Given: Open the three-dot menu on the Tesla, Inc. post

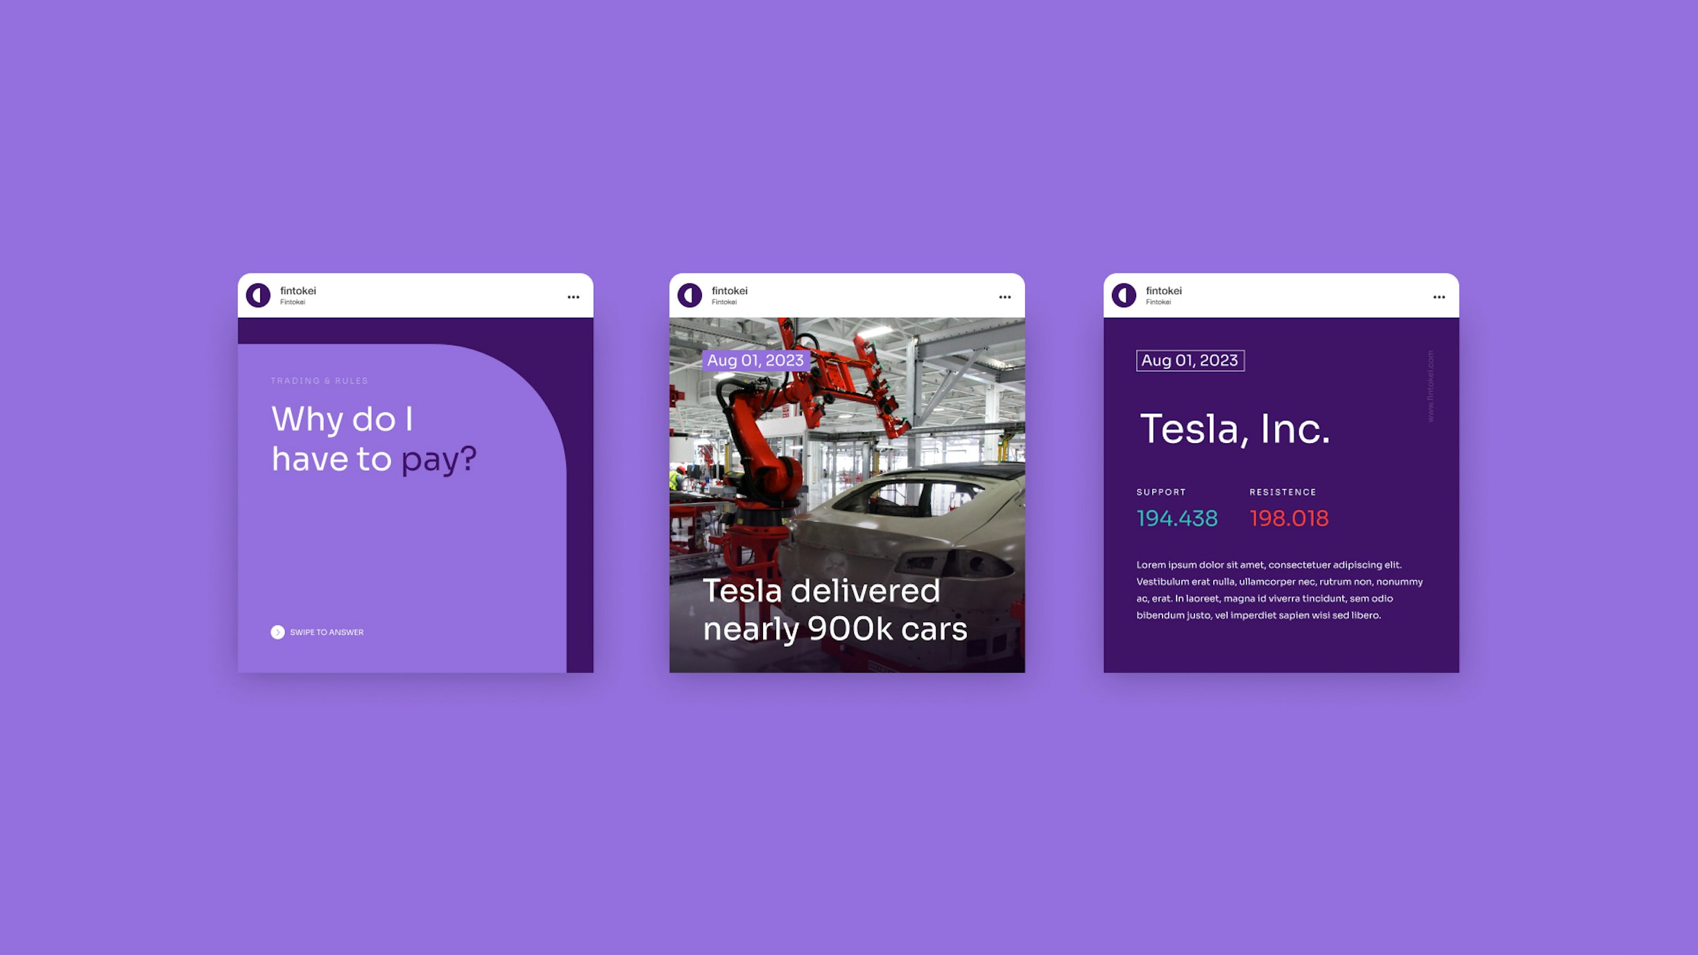Looking at the screenshot, I should coord(1439,297).
